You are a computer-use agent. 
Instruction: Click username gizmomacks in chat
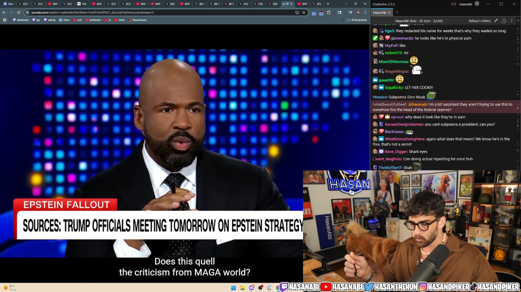pyautogui.click(x=402, y=38)
